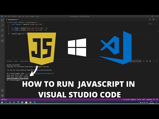Expand the breadcrumb trailing ellipsis

38,22
